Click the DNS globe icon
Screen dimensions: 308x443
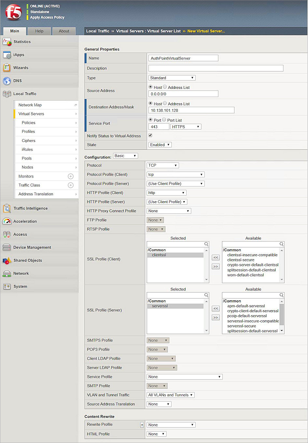click(x=7, y=81)
